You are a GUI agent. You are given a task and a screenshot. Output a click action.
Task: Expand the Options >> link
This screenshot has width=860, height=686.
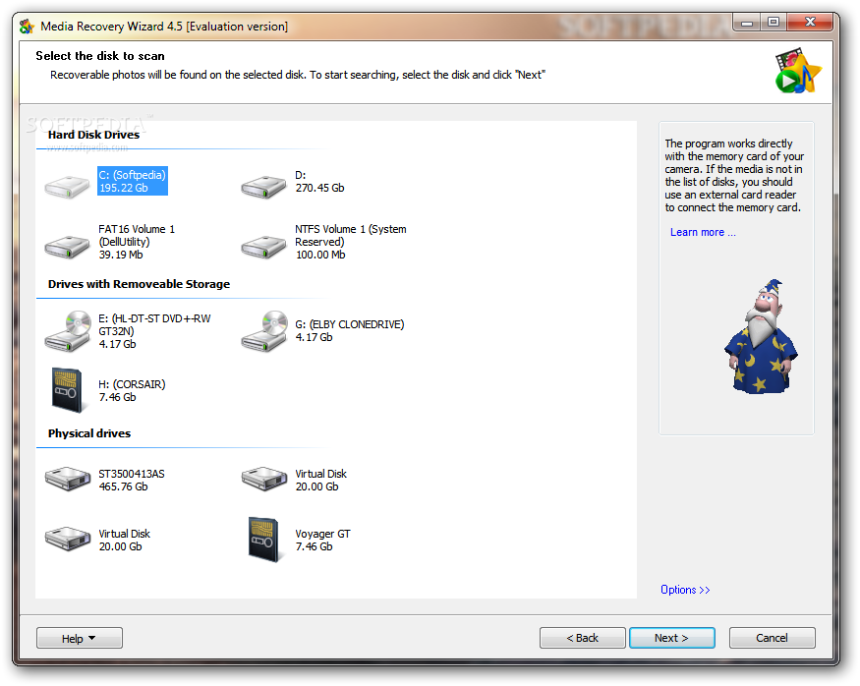[x=685, y=590]
